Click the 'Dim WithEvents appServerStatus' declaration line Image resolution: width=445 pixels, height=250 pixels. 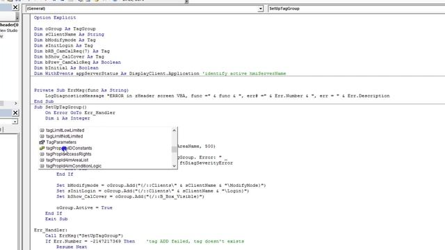[160, 74]
